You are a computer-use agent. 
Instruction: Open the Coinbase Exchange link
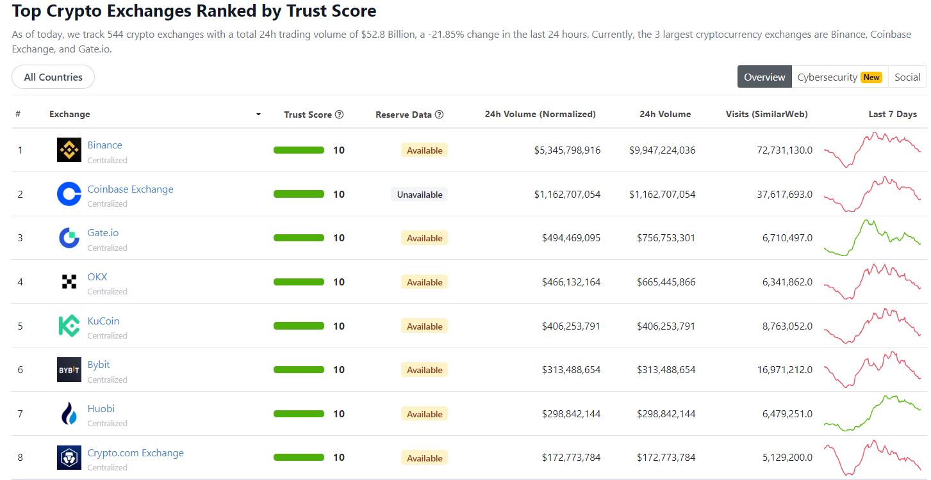[130, 189]
